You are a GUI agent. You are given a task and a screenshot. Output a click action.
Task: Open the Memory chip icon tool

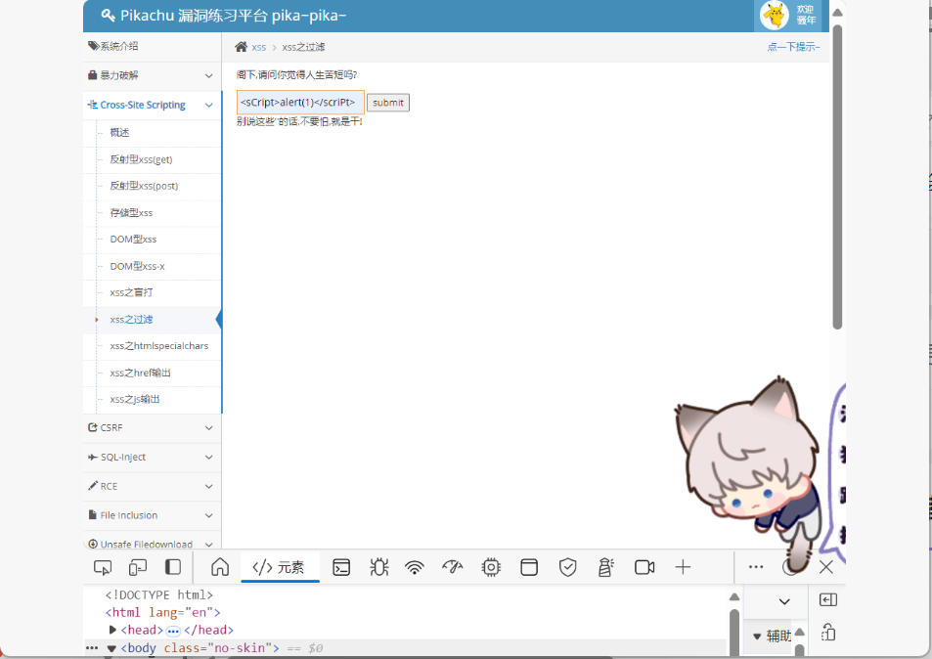coord(491,567)
